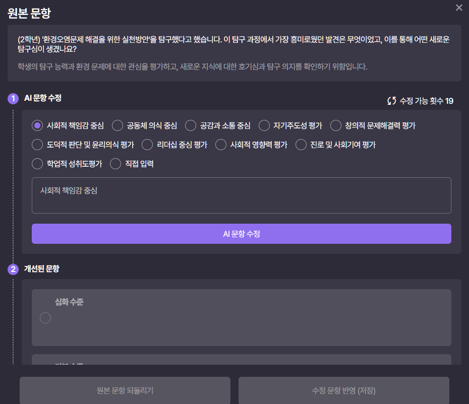The height and width of the screenshot is (404, 469).
Task: Select the 공동체 의식 중심 radio option
Action: tap(117, 125)
